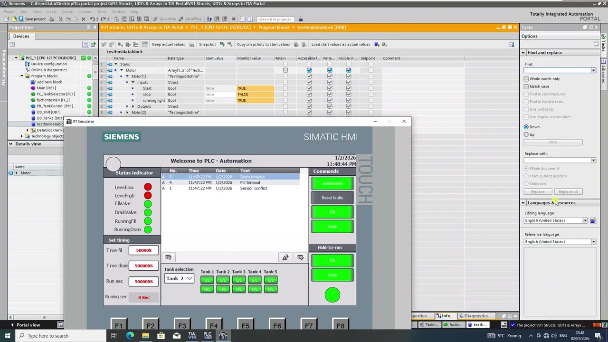Toggle Setpoint checkbox for the Motor row
Viewport: 608px width, 342px height.
pyautogui.click(x=371, y=70)
